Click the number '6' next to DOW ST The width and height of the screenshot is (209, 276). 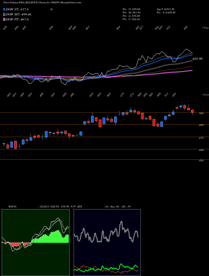coord(51,9)
